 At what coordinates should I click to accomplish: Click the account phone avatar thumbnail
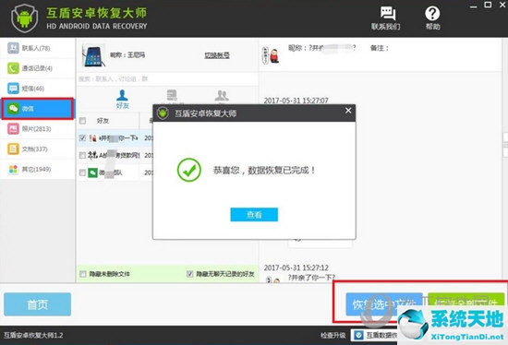pos(93,55)
